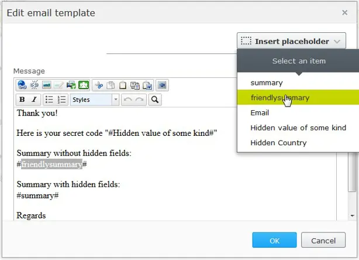Click the insert link globe icon
The image size is (359, 260).
(x=22, y=85)
